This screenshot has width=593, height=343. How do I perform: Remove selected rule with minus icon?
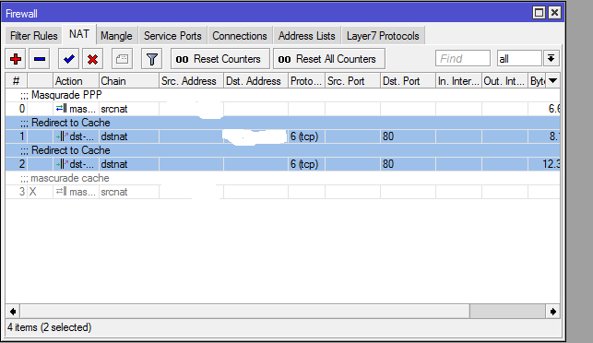point(40,59)
